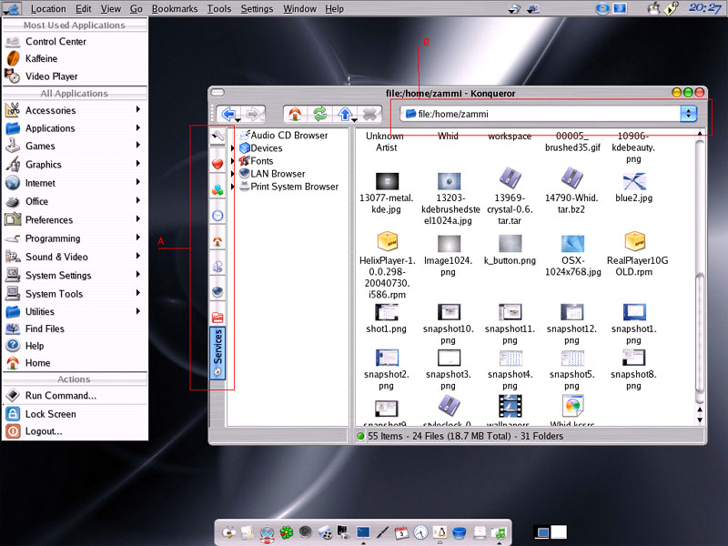Open the Settings menu

tap(257, 9)
